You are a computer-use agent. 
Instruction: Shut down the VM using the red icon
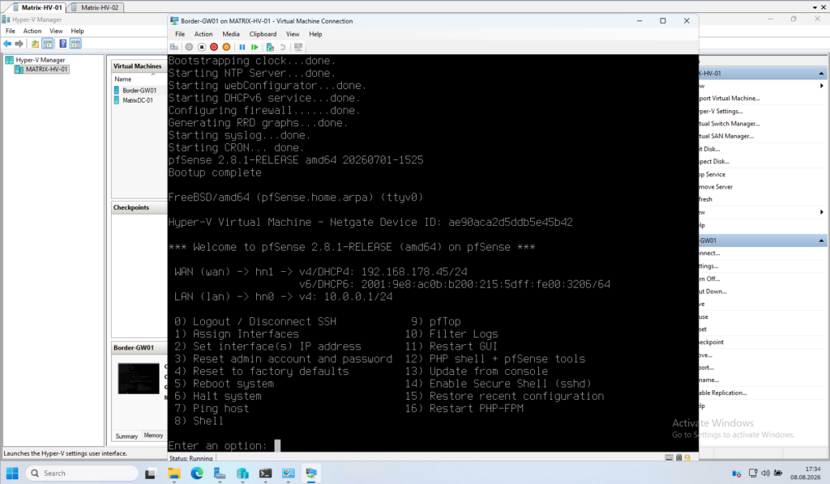pyautogui.click(x=214, y=47)
